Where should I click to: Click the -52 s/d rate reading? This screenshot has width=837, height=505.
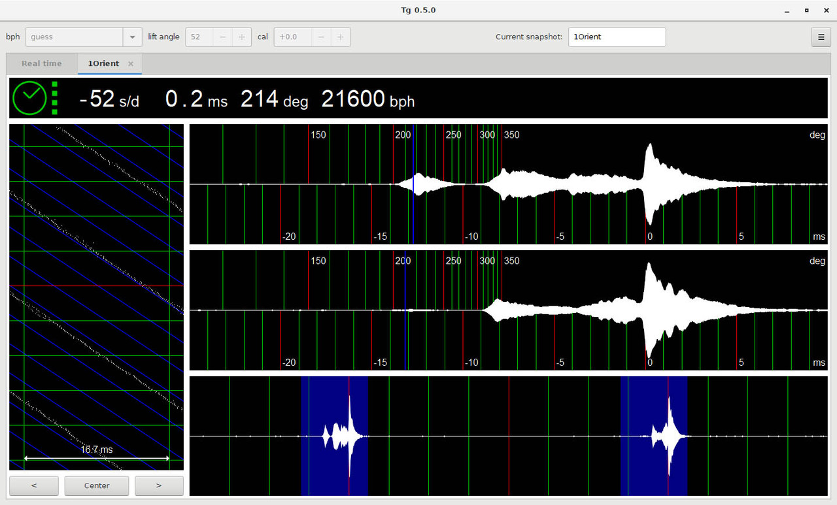109,99
